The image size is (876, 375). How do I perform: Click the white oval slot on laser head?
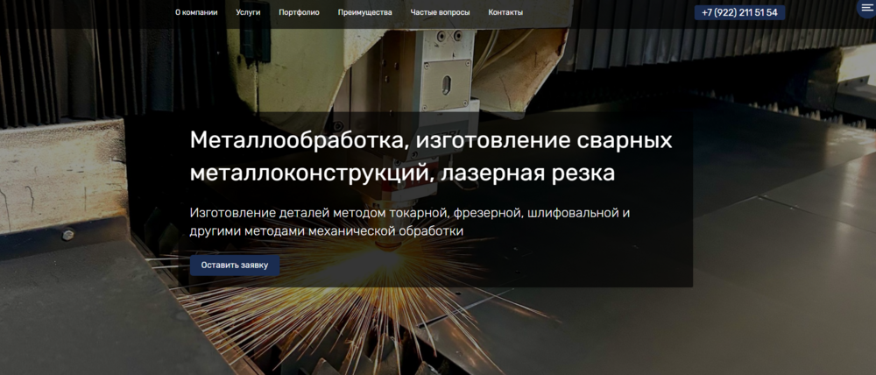click(x=445, y=85)
